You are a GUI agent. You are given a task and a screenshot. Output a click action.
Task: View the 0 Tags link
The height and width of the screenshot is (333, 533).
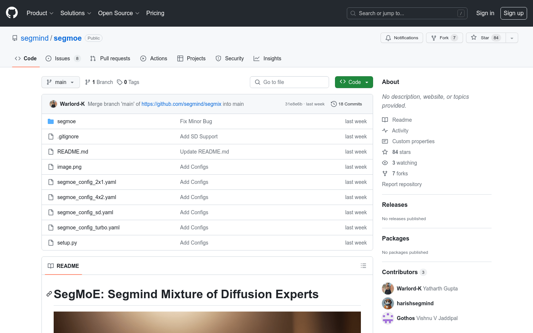128,82
